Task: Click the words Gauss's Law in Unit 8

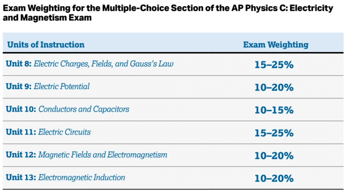Action: click(151, 64)
